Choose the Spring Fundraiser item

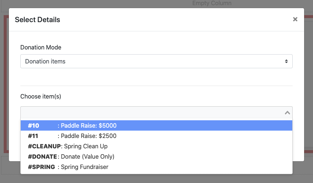[x=85, y=167]
